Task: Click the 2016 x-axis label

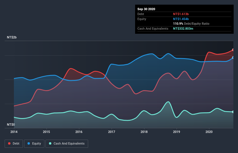Action: (79, 132)
